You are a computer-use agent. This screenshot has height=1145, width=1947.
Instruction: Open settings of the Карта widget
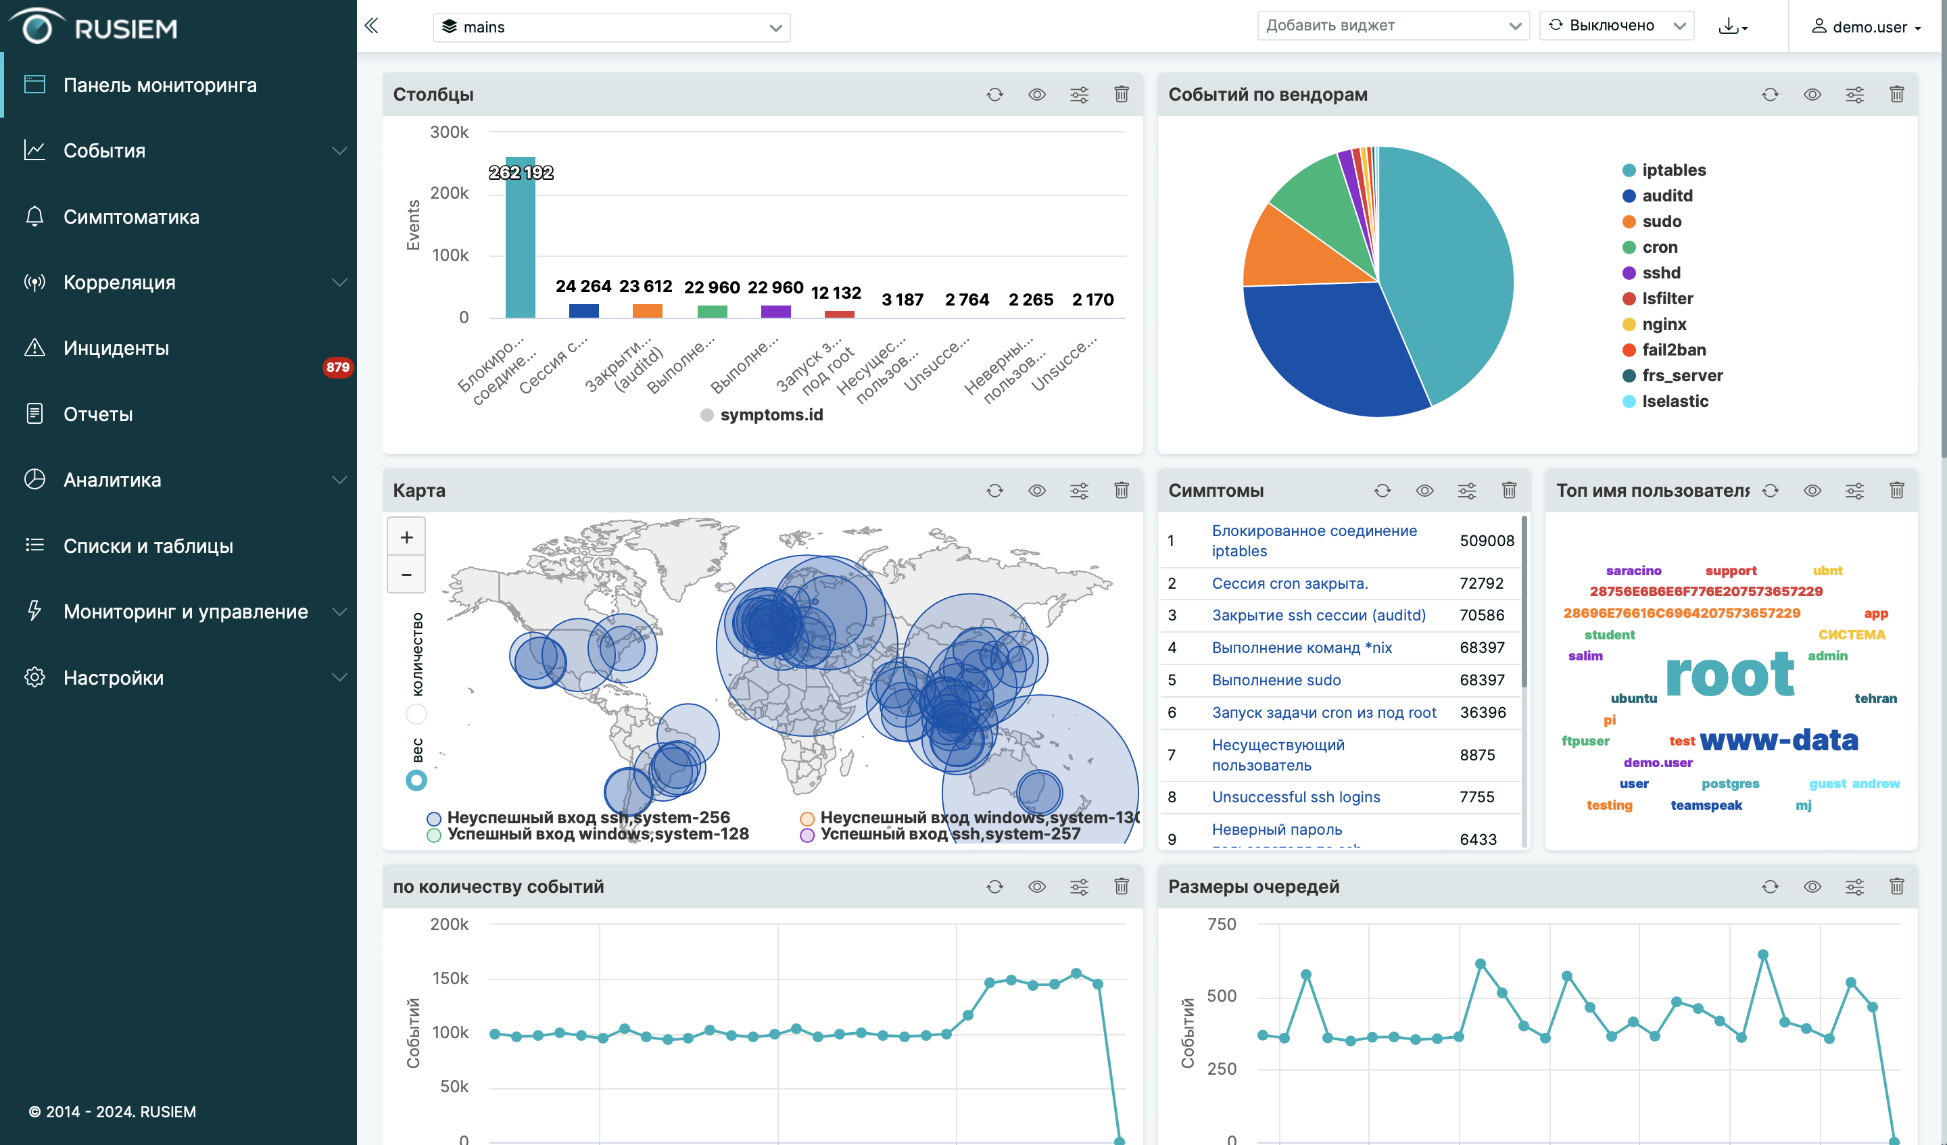(1078, 491)
